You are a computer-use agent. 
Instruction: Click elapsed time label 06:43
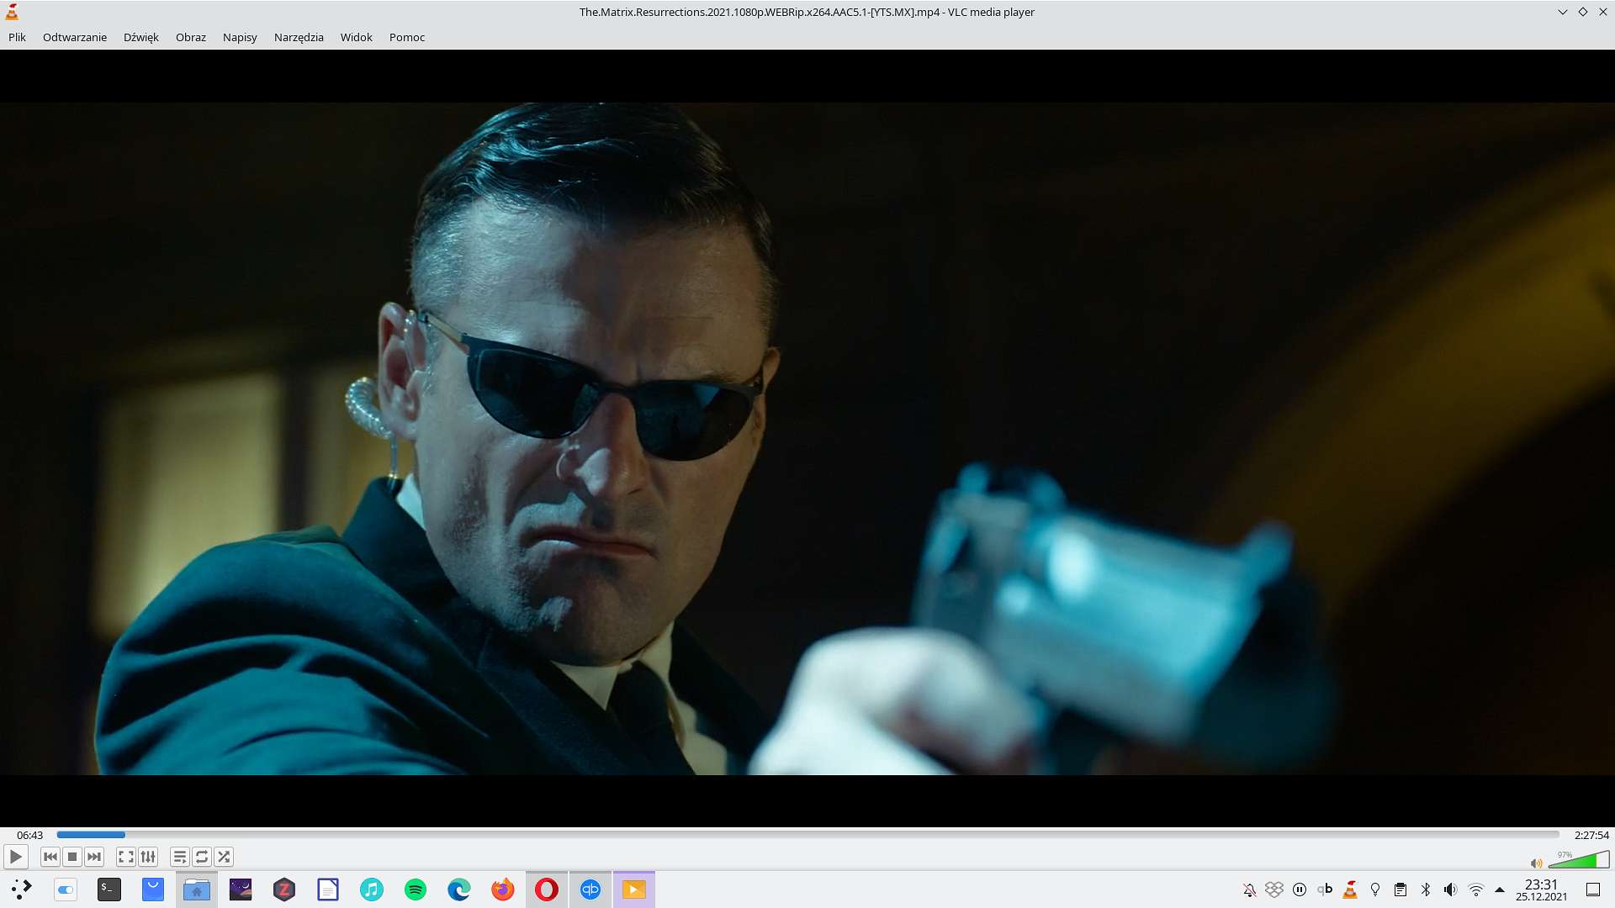click(29, 835)
